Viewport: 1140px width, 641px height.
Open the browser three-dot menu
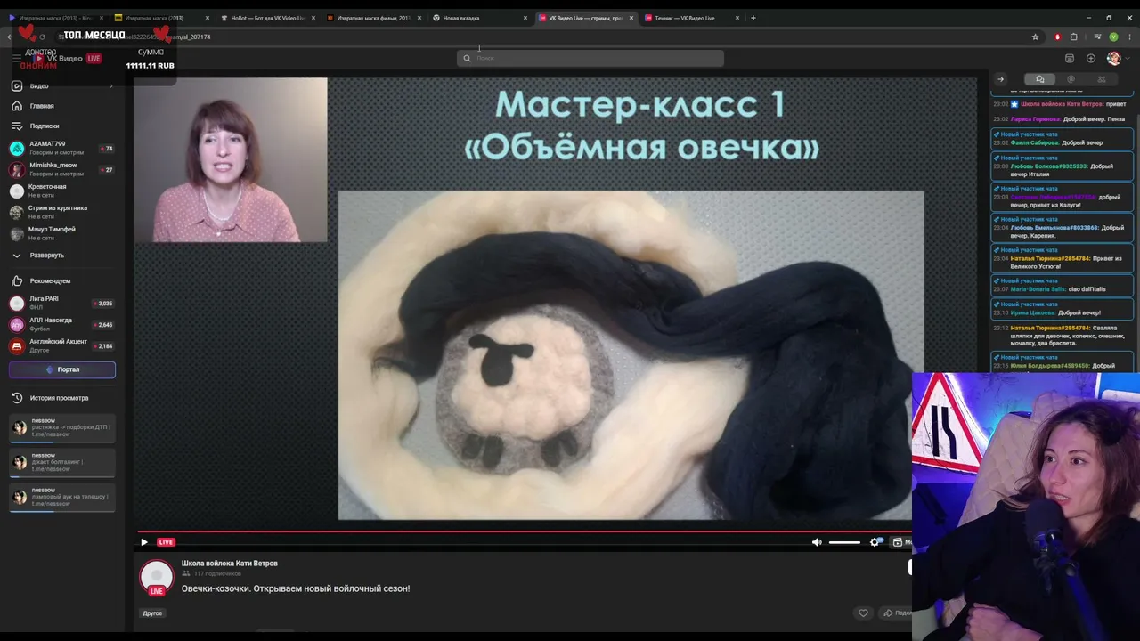pos(1130,37)
